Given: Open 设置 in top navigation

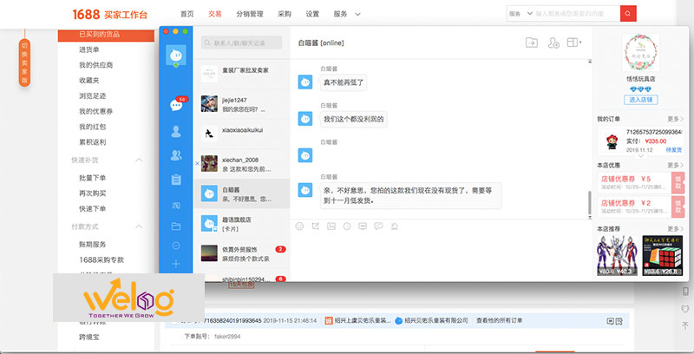Looking at the screenshot, I should pyautogui.click(x=312, y=14).
